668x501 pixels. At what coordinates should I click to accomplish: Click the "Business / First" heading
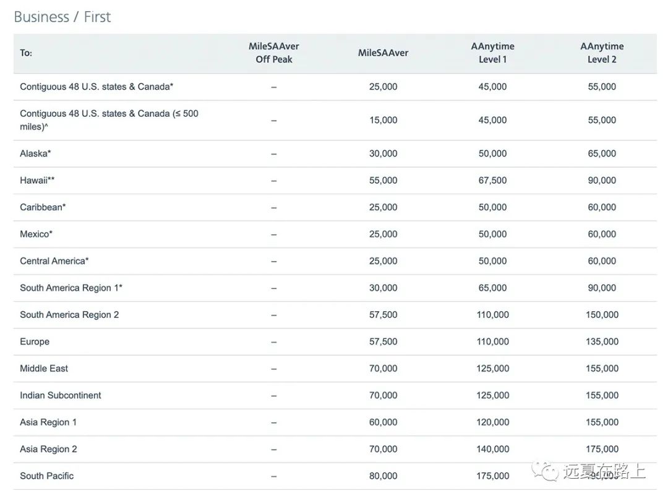pos(62,17)
